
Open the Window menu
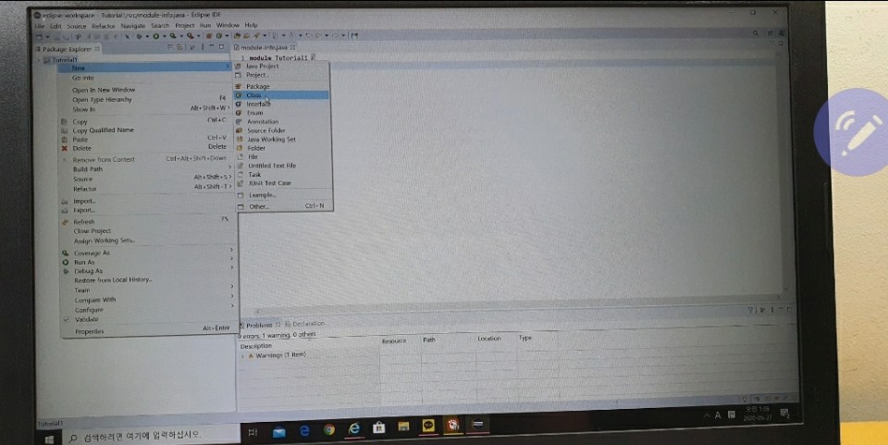coord(228,26)
